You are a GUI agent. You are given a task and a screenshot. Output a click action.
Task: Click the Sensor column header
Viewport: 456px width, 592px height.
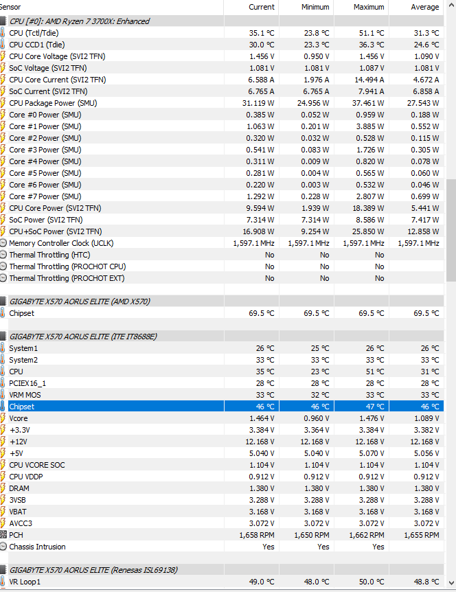click(112, 7)
